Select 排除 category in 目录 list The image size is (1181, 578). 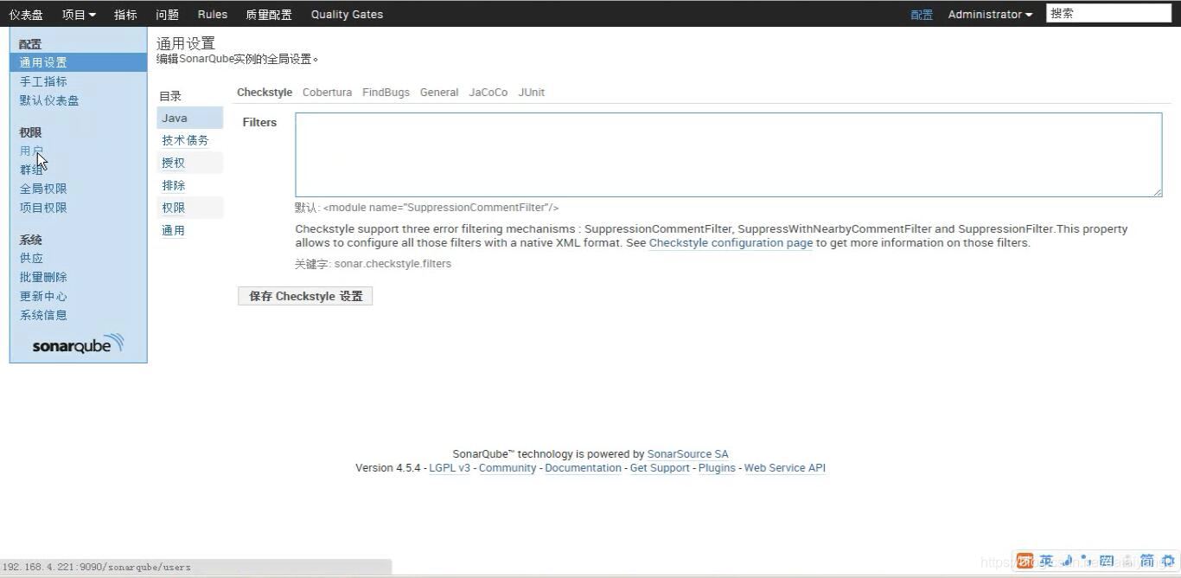189,185
